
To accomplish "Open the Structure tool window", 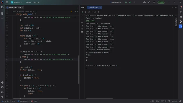I will tap(2, 13).
